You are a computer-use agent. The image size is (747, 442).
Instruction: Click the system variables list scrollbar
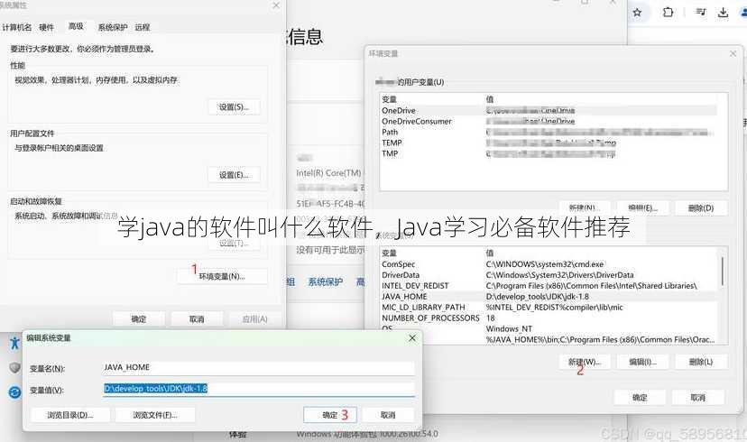click(x=723, y=272)
